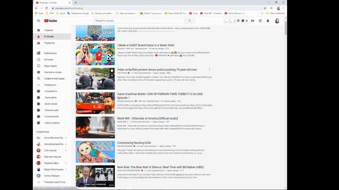The image size is (339, 190).
Task: Select the В тренде - YouTube tab
Action: click(53, 3)
